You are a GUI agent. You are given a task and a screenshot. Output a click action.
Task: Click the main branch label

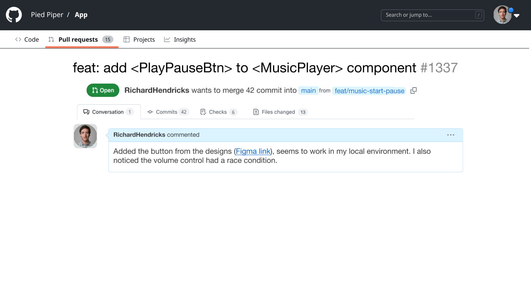[x=308, y=91]
